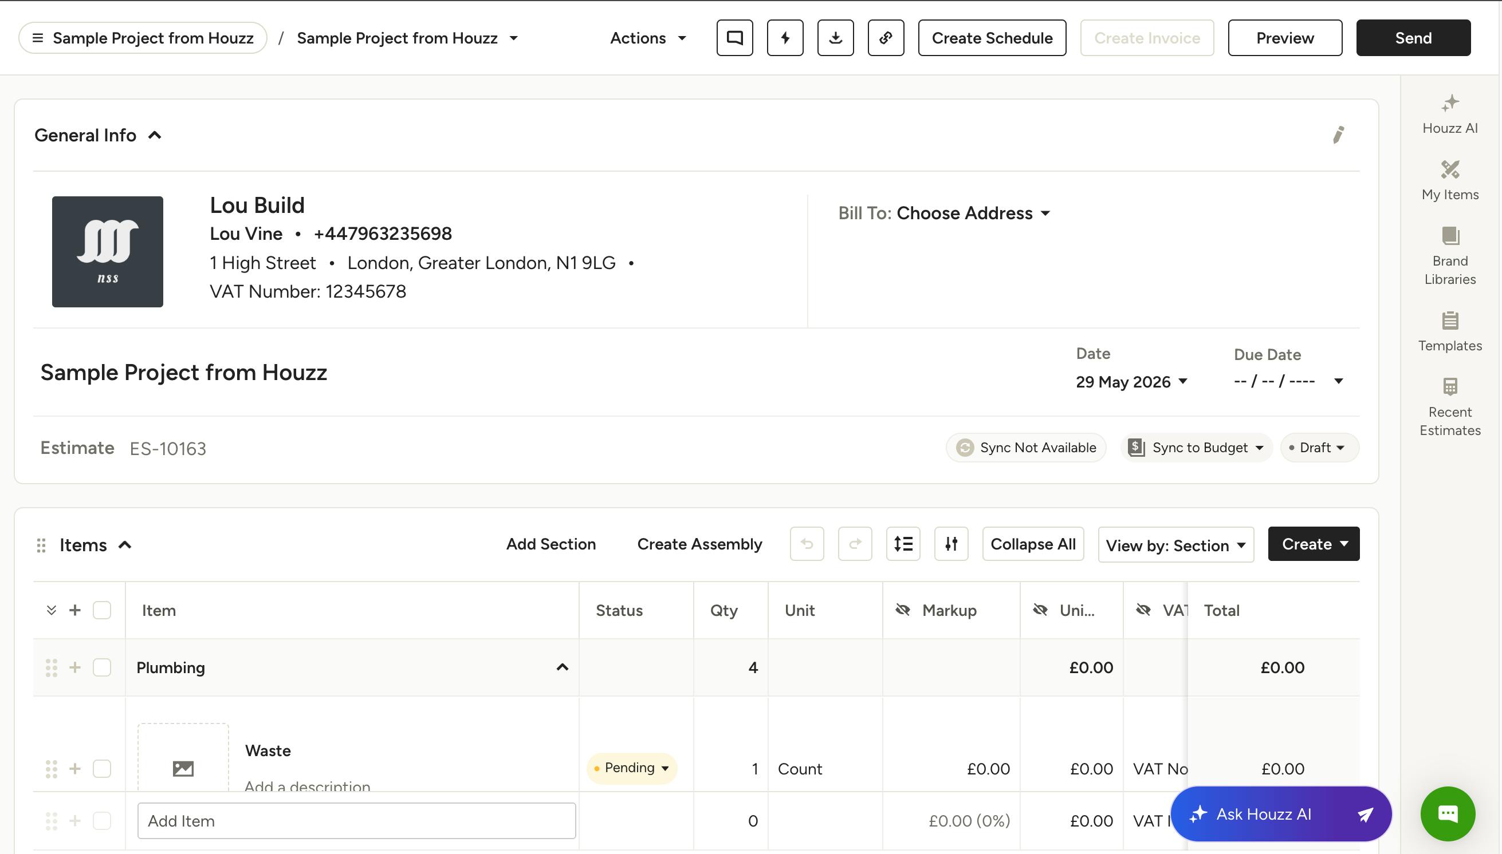
Task: Click the Waste item name
Action: pos(268,751)
